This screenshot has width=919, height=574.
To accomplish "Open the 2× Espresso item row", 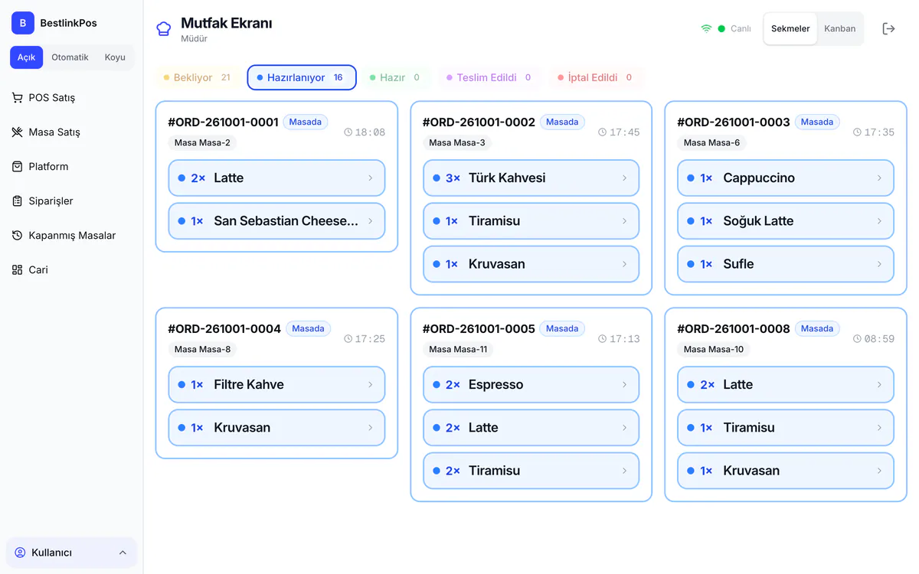I will coord(531,385).
